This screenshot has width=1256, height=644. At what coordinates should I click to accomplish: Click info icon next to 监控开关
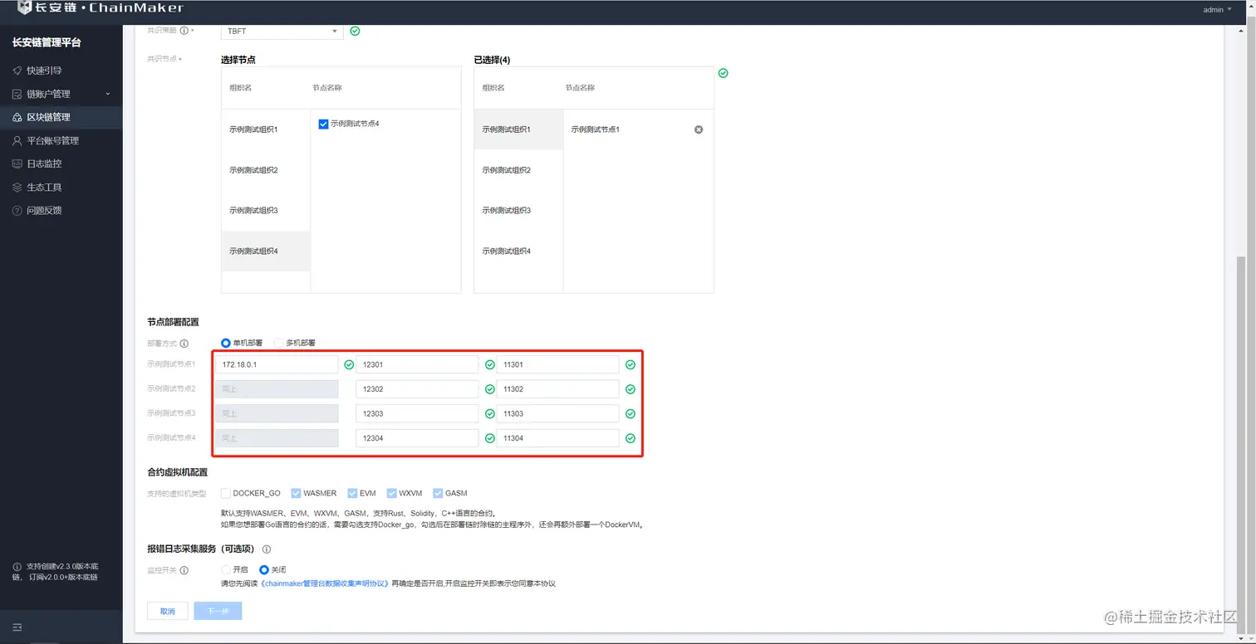tap(184, 570)
